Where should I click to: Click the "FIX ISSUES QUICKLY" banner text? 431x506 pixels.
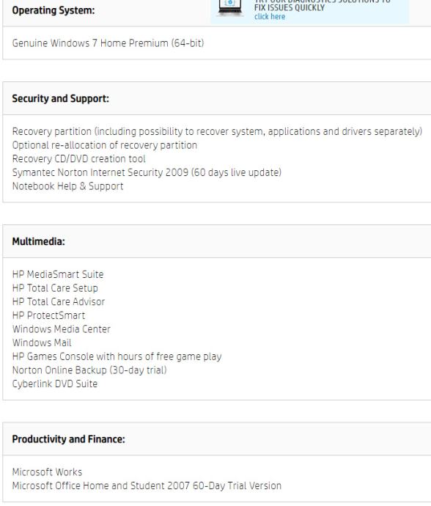(290, 8)
